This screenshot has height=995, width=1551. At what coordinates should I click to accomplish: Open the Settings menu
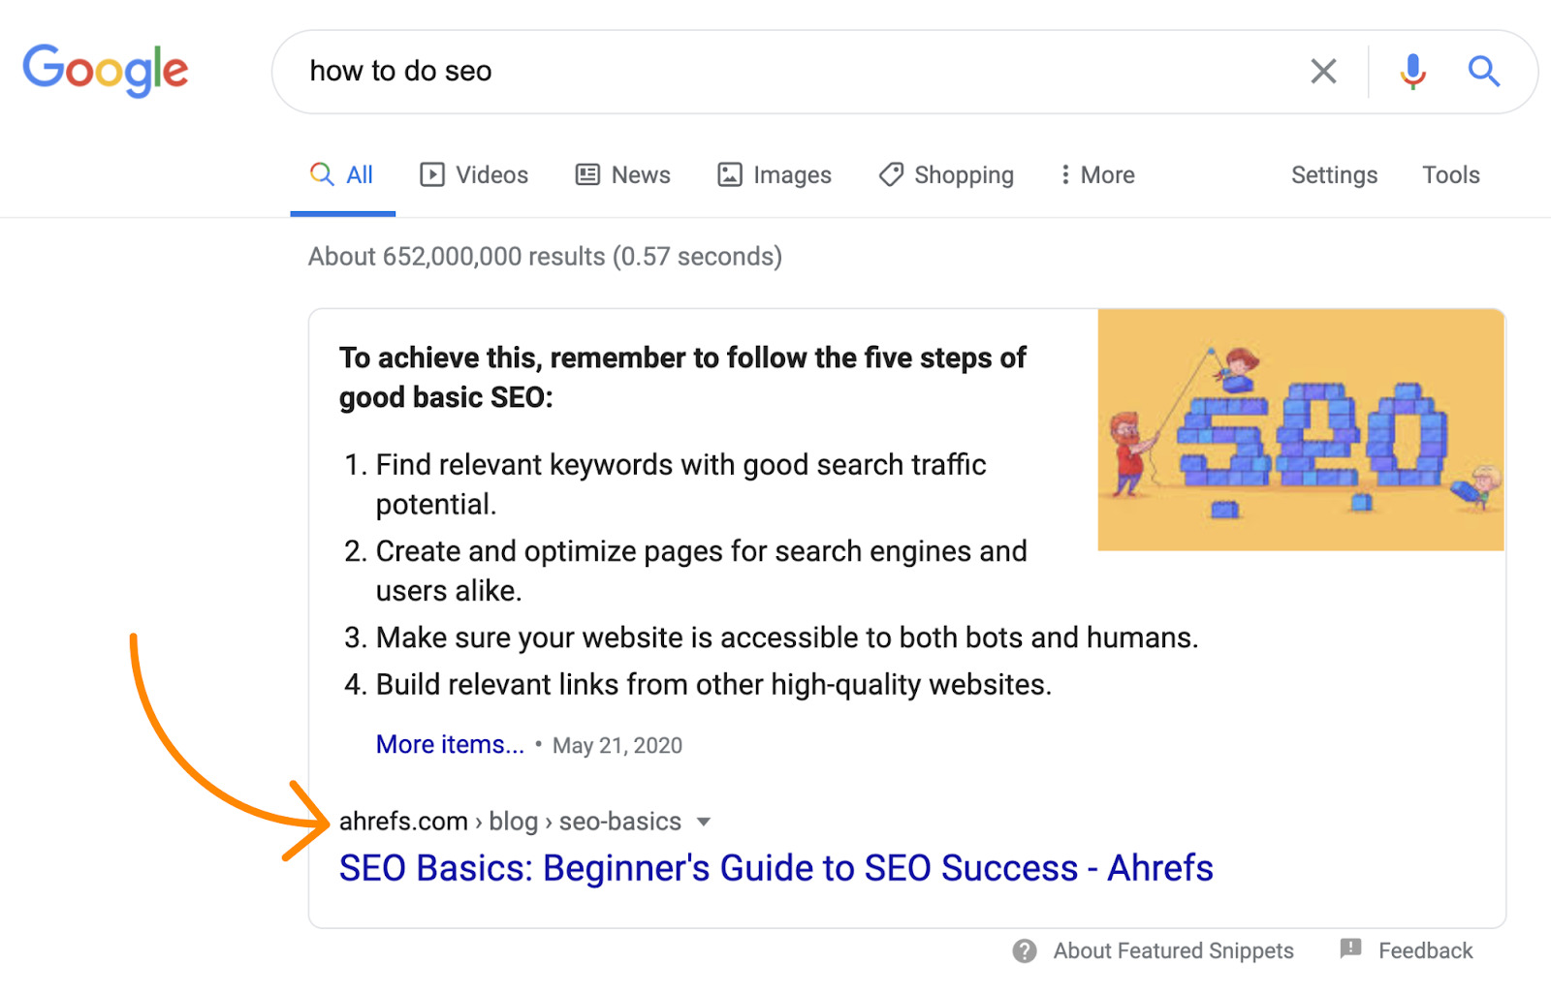[x=1334, y=174]
